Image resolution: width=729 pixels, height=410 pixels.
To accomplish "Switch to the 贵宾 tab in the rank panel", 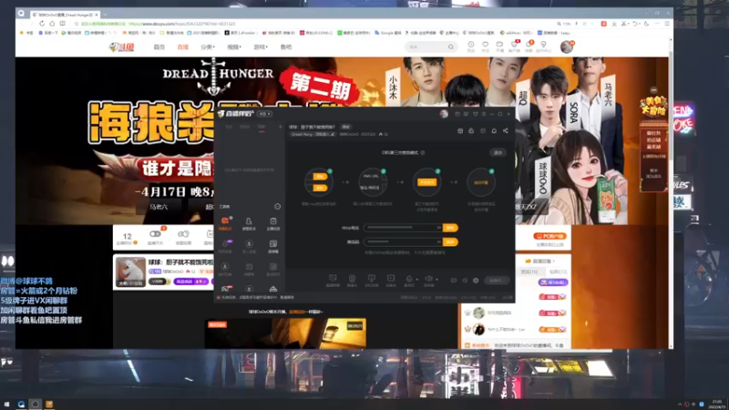I will (x=529, y=272).
